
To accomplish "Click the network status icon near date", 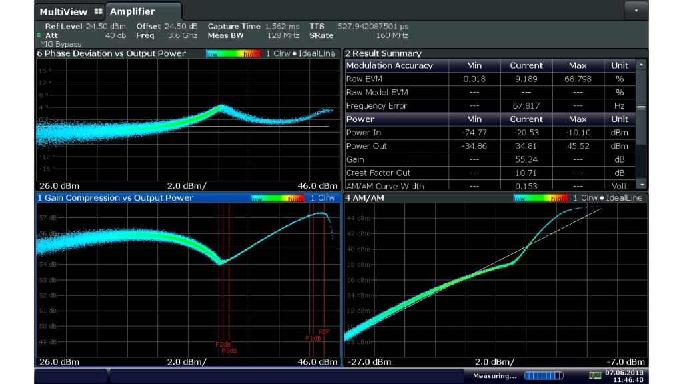I will 595,375.
